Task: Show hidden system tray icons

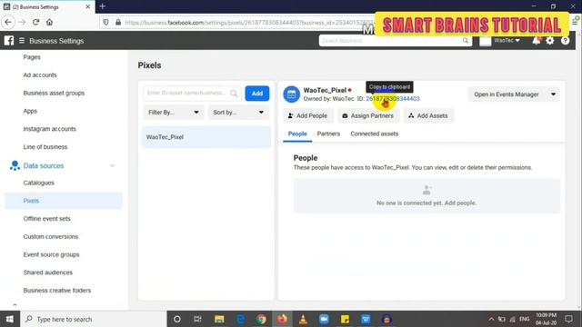Action: 491,319
